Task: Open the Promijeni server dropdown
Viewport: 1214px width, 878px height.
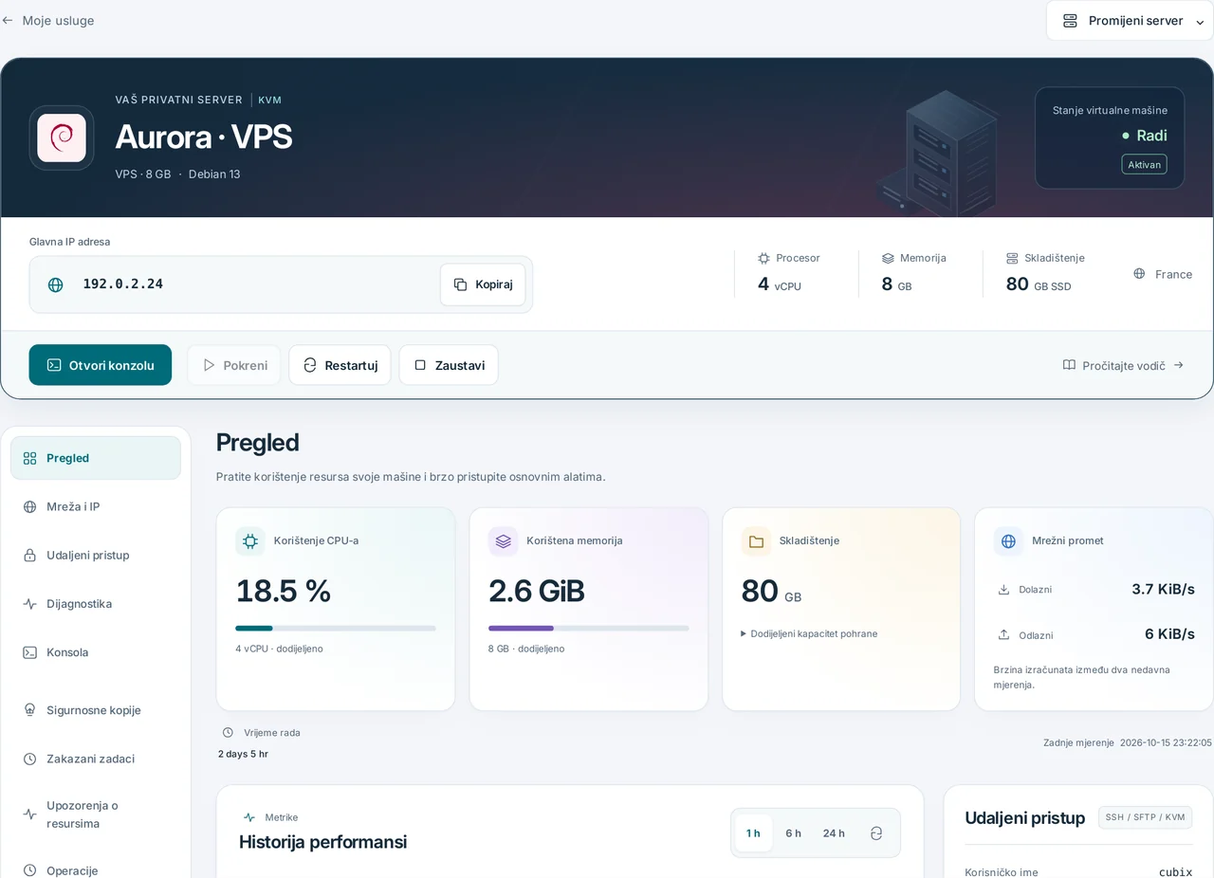Action: (x=1130, y=21)
